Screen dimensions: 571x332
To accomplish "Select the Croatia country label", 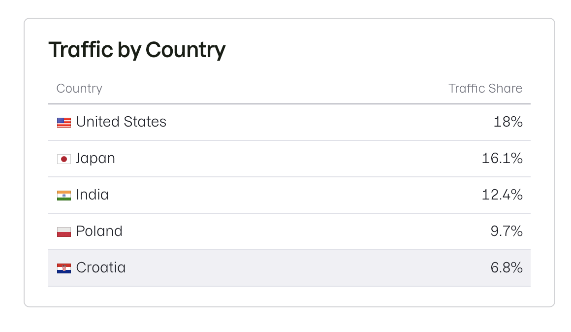I will coord(101,267).
